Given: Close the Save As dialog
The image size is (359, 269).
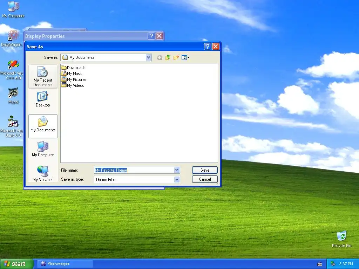Looking at the screenshot, I should pos(216,47).
